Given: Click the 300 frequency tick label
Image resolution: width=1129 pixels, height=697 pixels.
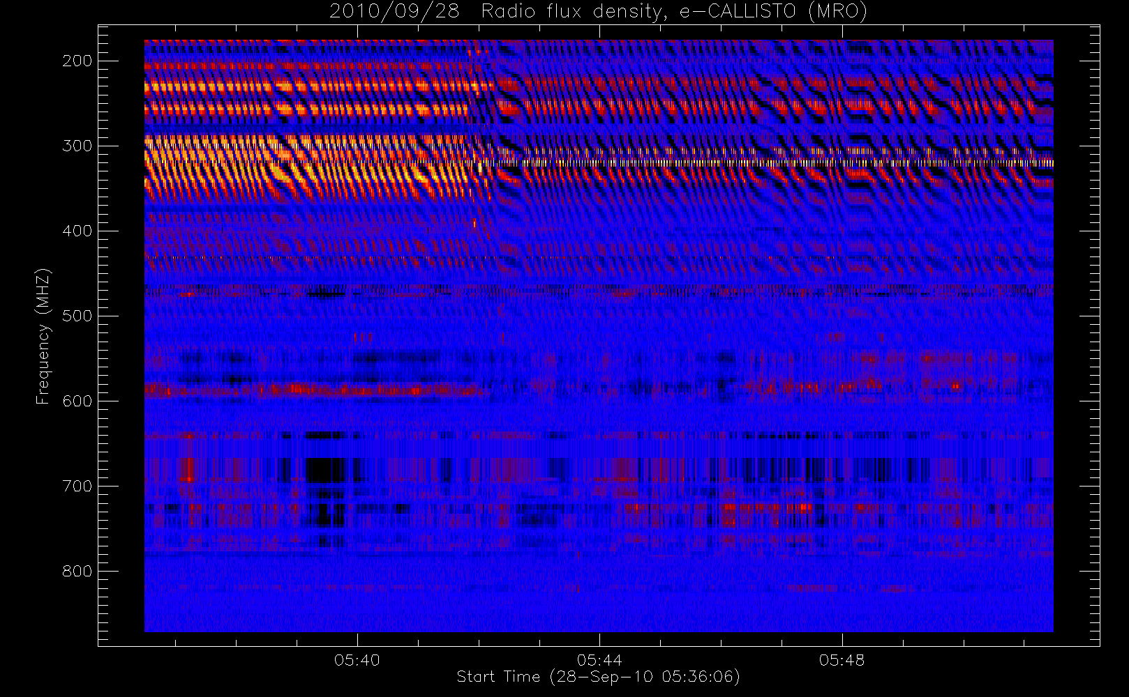Looking at the screenshot, I should coord(77,146).
